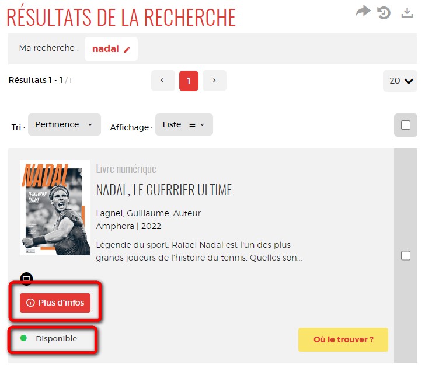
Task: Click the share arrow icon
Action: tap(363, 11)
